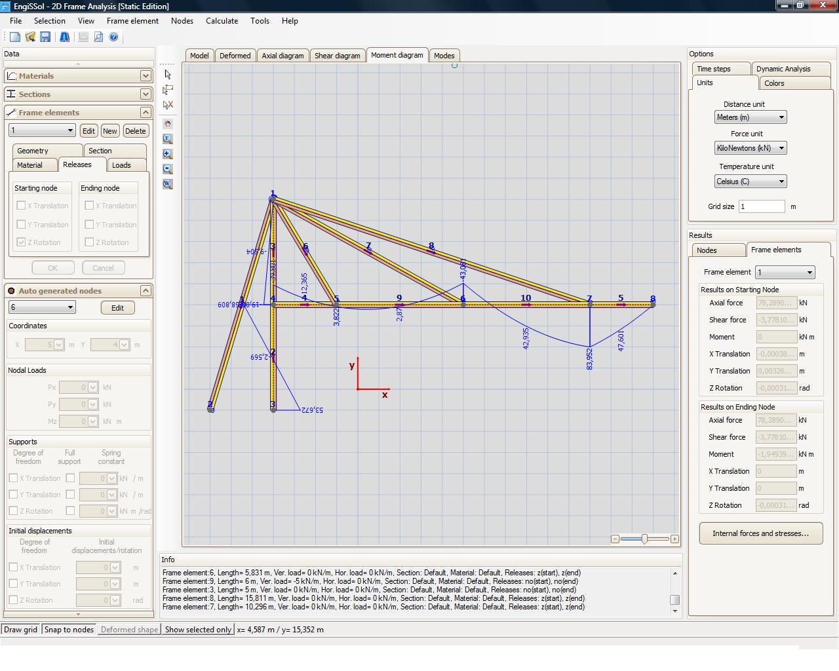Select the arrow pointer selection tool
Screen dimensions: 839x671
168,75
